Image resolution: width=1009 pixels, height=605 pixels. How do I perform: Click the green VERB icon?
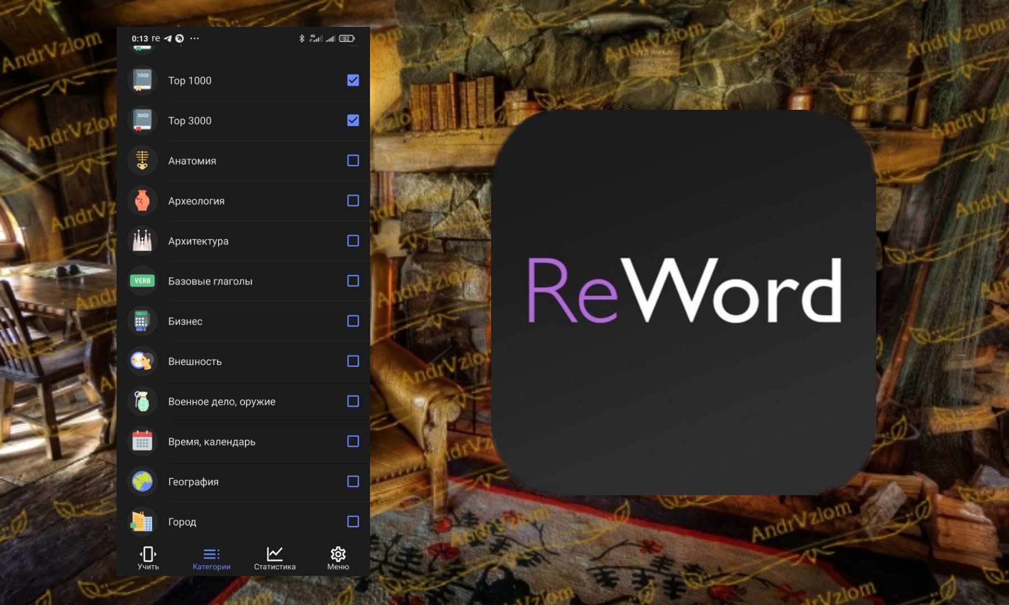[142, 281]
